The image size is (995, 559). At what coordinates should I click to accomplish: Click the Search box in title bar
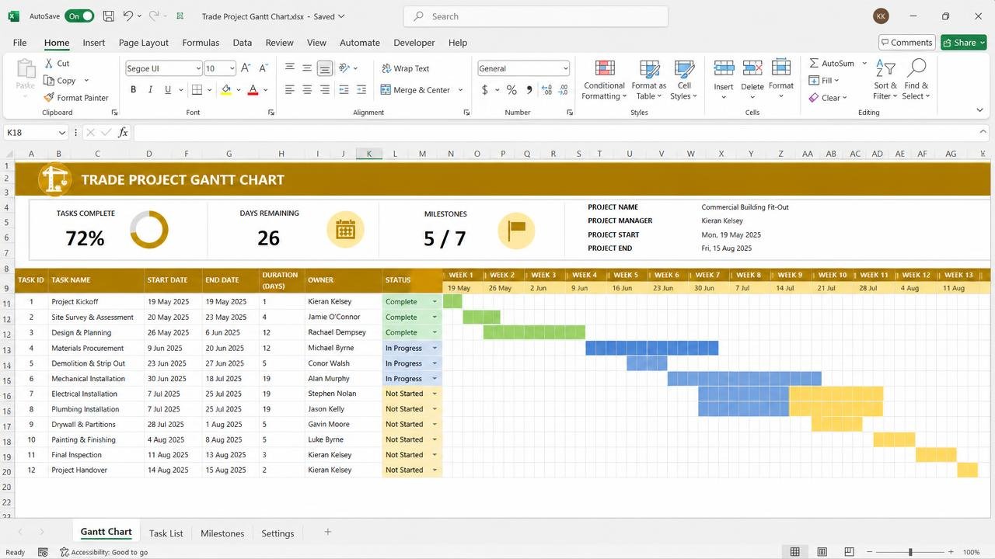click(x=536, y=16)
